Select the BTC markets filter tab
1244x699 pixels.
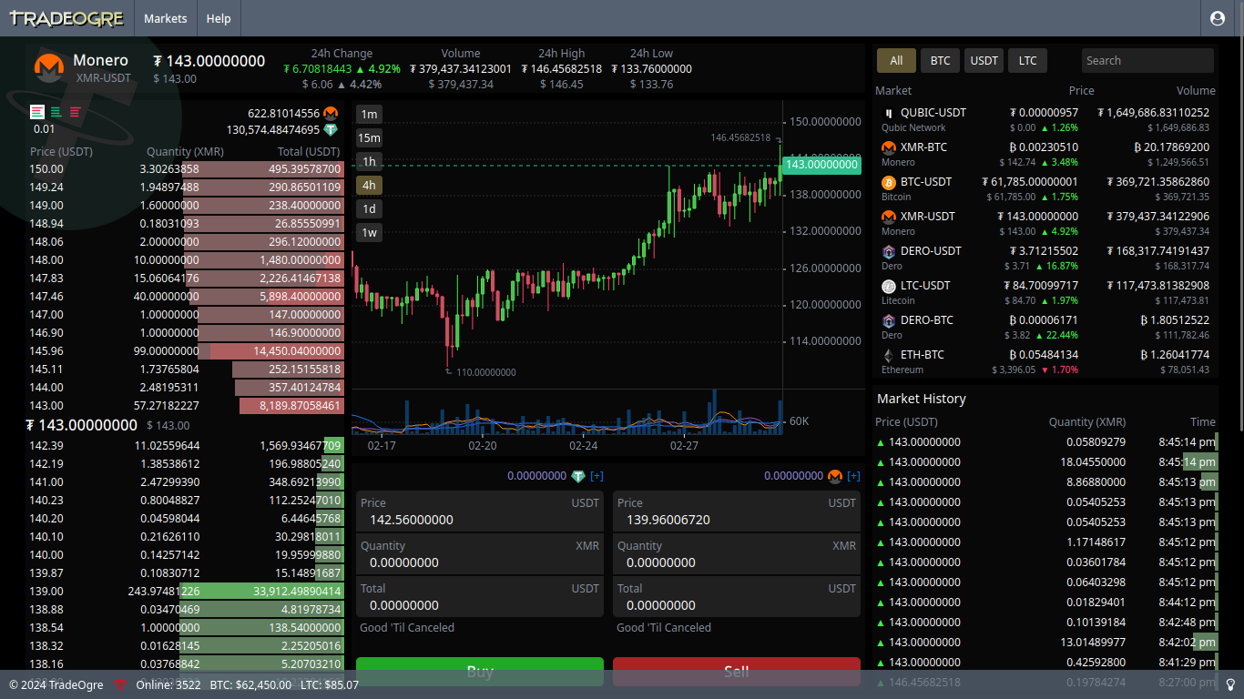[x=941, y=61]
